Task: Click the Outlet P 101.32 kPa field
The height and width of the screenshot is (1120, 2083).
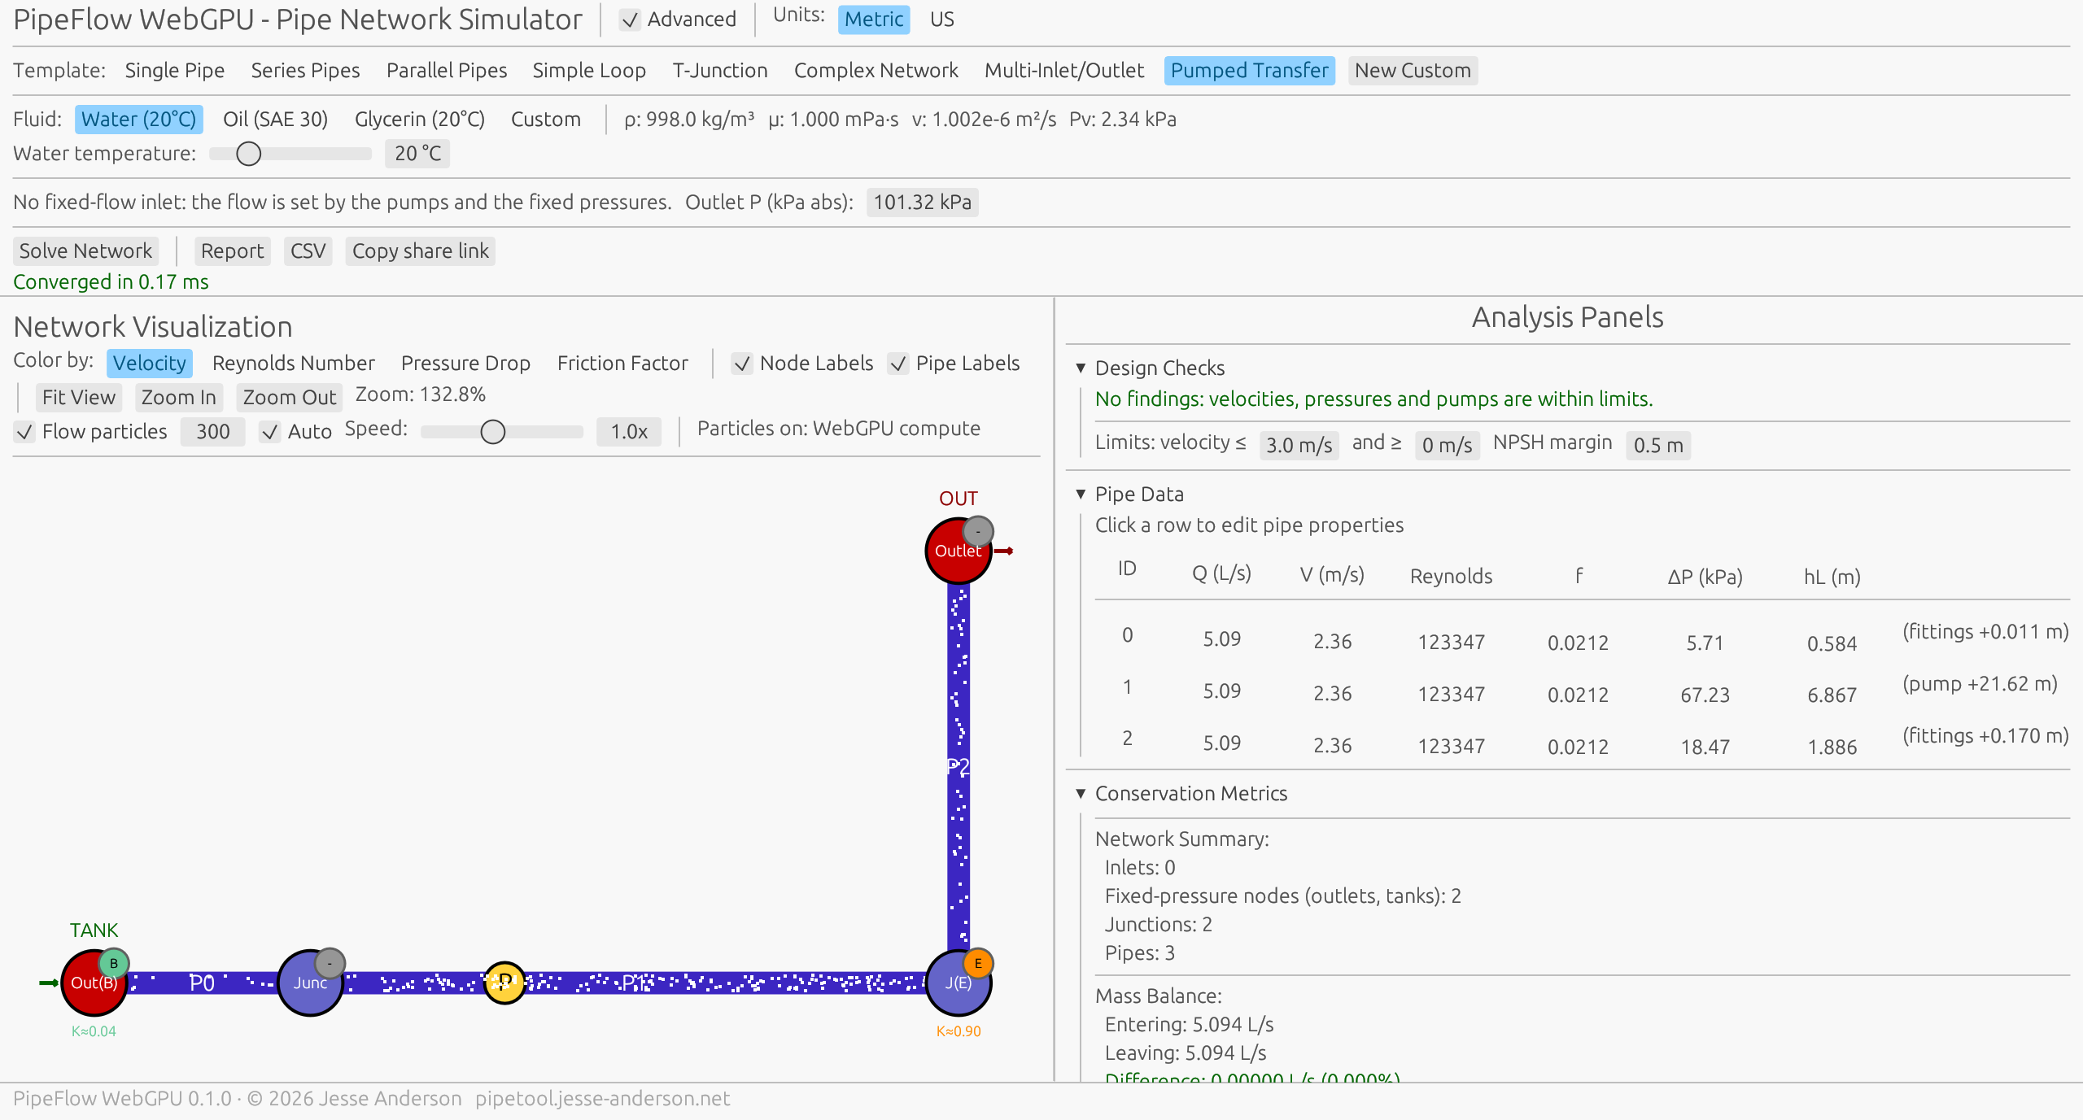Action: click(x=922, y=203)
